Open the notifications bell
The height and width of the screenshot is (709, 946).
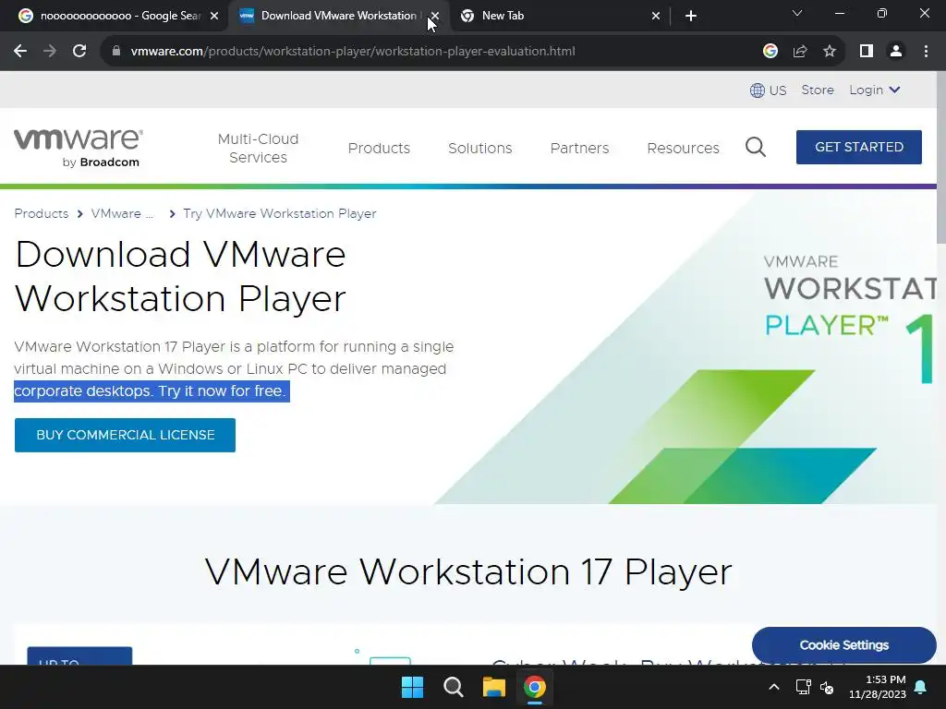[921, 687]
